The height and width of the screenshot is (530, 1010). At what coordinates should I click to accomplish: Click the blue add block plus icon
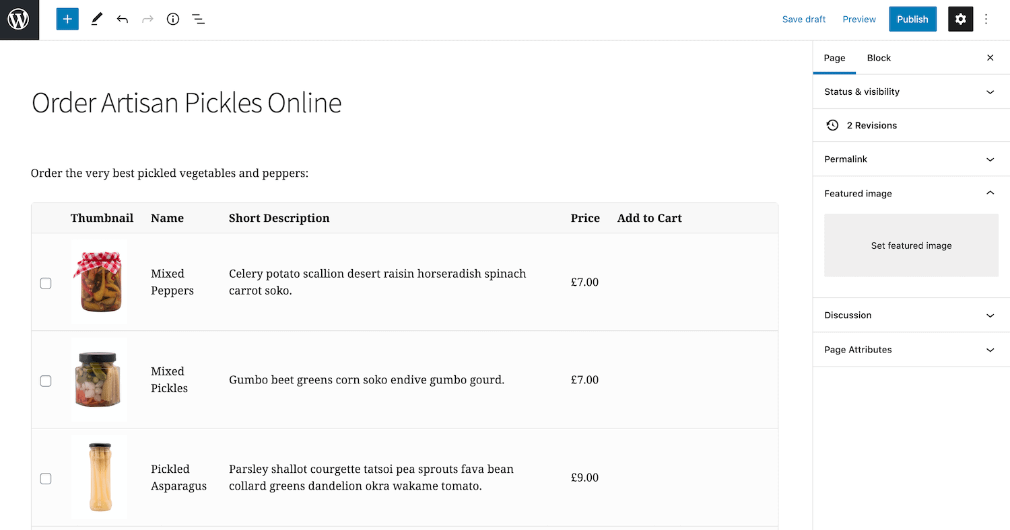67,20
